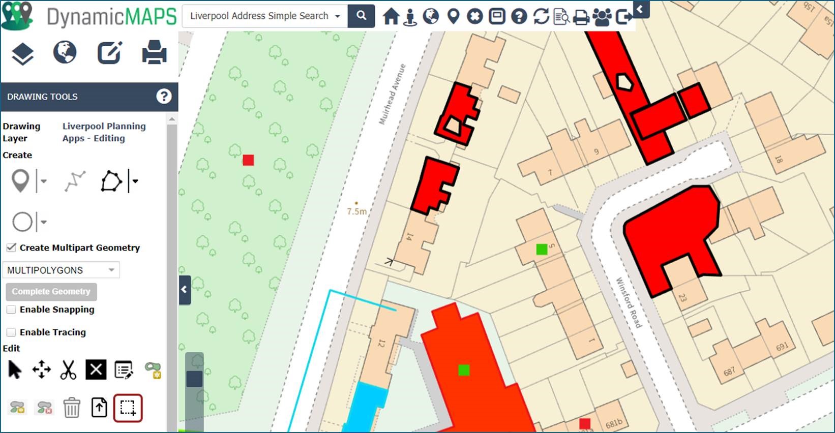The height and width of the screenshot is (433, 835).
Task: Click the black X cancel edit tool
Action: pos(96,369)
